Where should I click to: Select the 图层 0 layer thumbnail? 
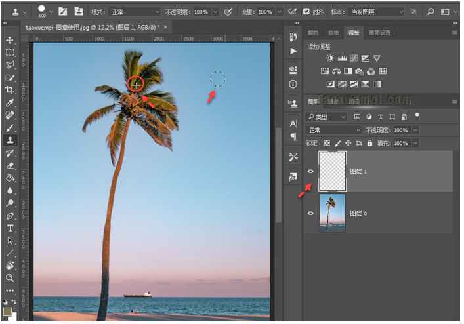[x=332, y=213]
